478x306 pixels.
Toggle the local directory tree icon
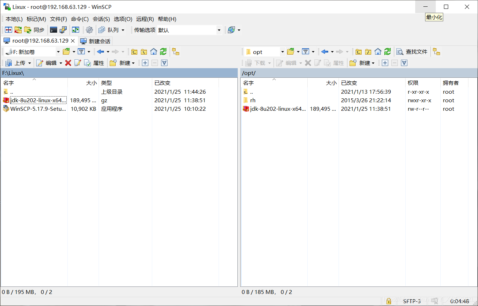[176, 52]
